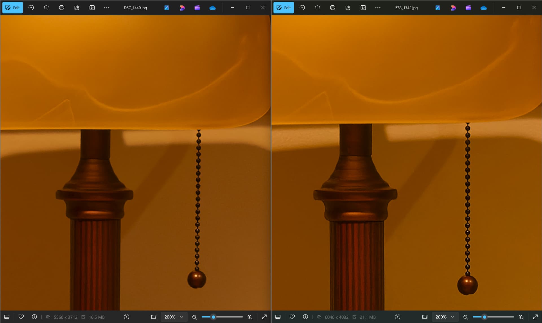
Task: Open Clipchamp icon in right window toolbar
Action: click(x=468, y=8)
